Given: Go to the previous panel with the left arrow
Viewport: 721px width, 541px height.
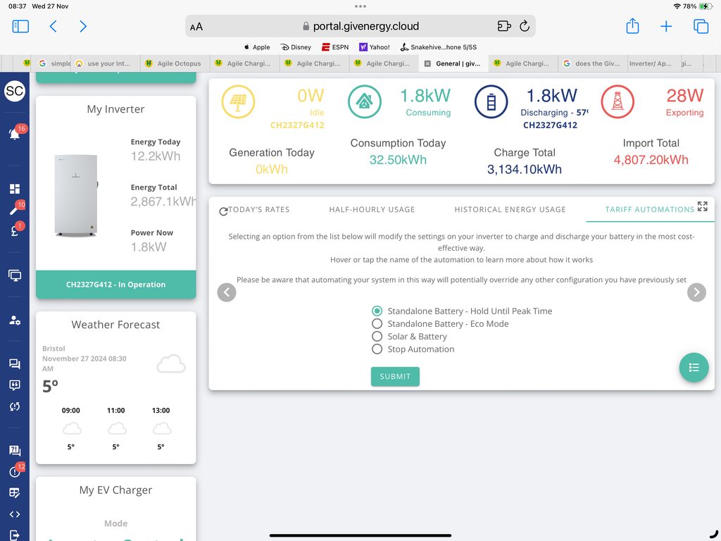Looking at the screenshot, I should 227,292.
